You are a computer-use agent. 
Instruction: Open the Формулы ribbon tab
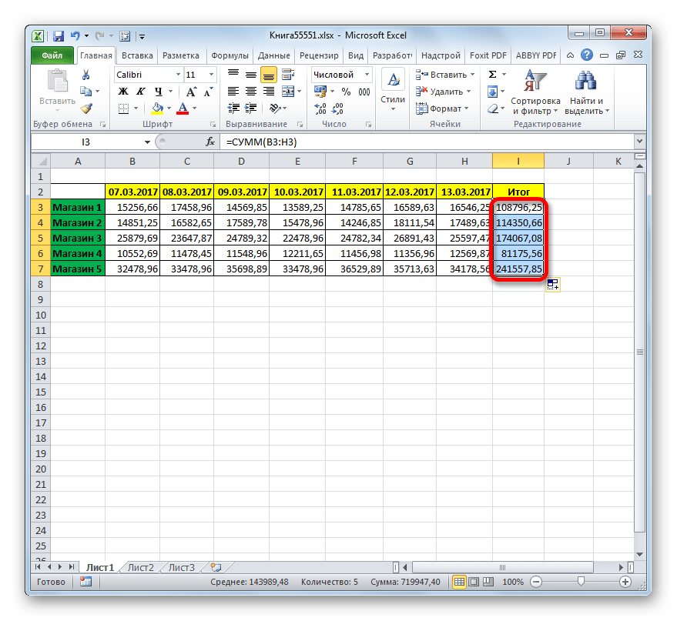point(229,55)
